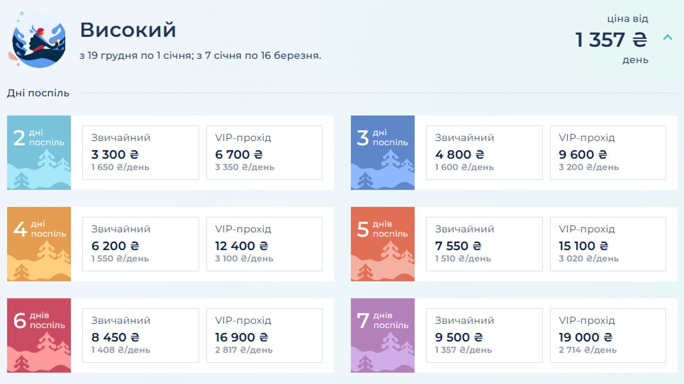The image size is (684, 384).
Task: Choose the VIP-прохід 16 900 ₴ card
Action: point(264,335)
